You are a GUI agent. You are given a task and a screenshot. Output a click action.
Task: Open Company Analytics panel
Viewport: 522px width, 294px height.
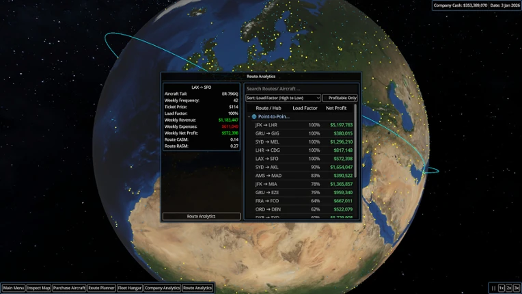tap(163, 288)
